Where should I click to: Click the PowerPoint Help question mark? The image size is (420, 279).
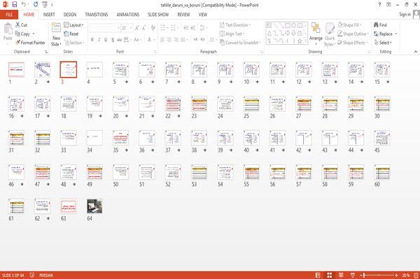pyautogui.click(x=379, y=5)
